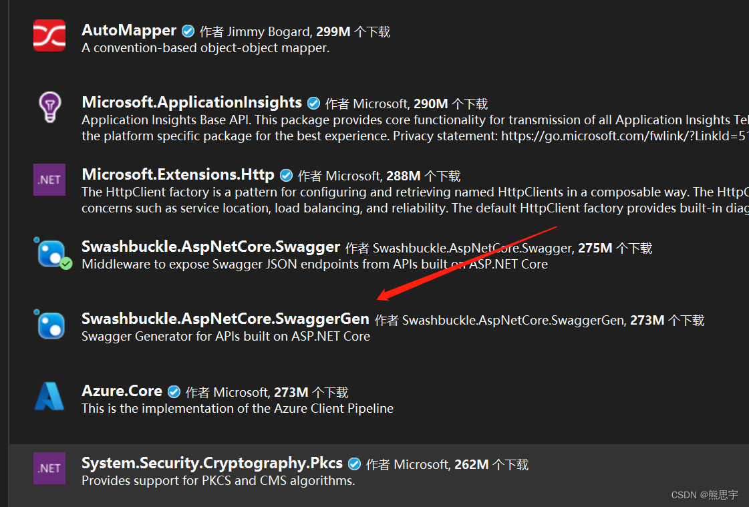Click the red AutoMapper package icon
Screen dimensions: 749x507
click(x=49, y=35)
